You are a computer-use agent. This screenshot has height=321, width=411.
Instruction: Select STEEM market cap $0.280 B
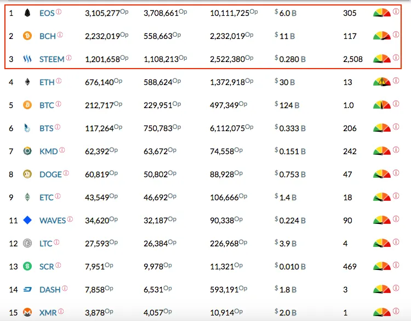tap(290, 59)
